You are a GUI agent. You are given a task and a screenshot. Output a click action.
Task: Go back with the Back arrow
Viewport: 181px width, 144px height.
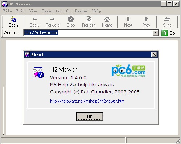35,19
